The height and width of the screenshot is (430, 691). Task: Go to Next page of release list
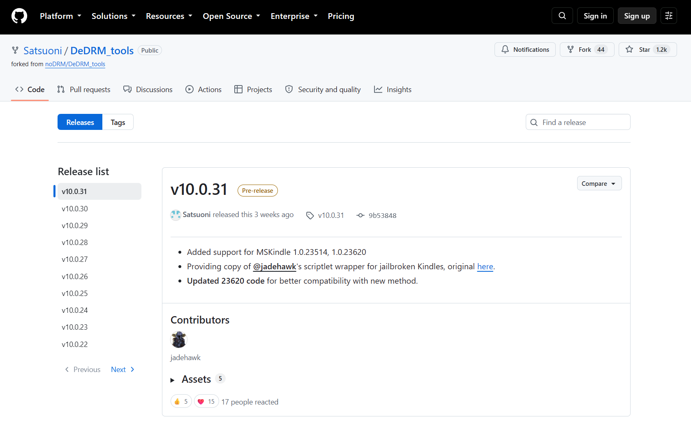point(122,370)
